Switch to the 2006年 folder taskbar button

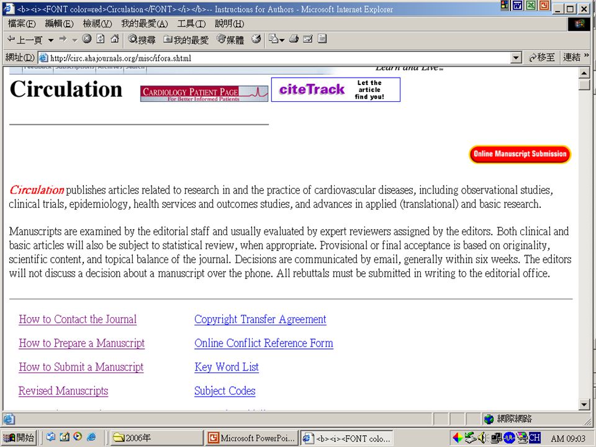(156, 438)
